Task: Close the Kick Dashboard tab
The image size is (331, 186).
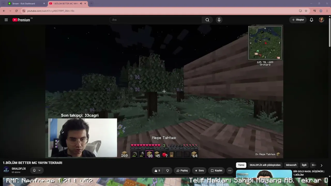Action: 44,4
